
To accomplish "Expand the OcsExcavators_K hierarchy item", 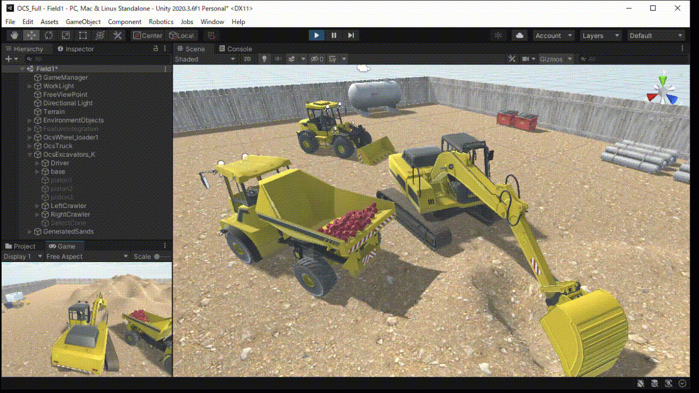I will pos(30,154).
